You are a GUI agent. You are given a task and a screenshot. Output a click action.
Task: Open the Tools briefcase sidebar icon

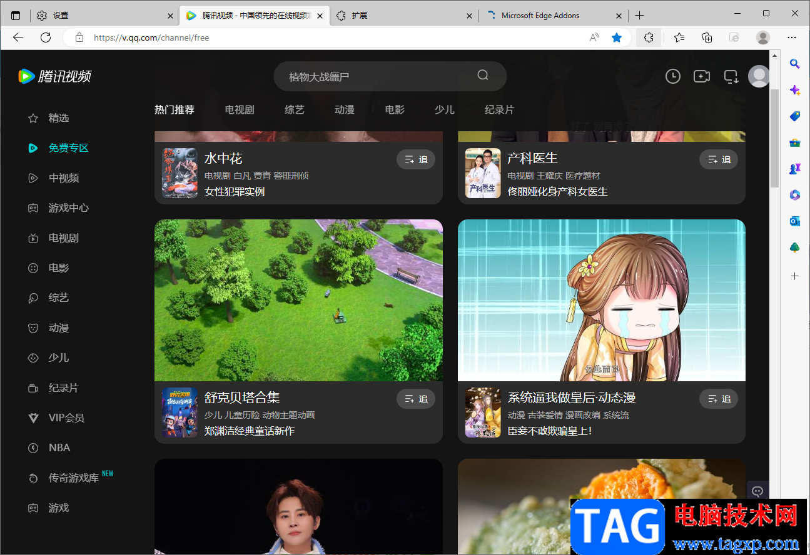(794, 142)
